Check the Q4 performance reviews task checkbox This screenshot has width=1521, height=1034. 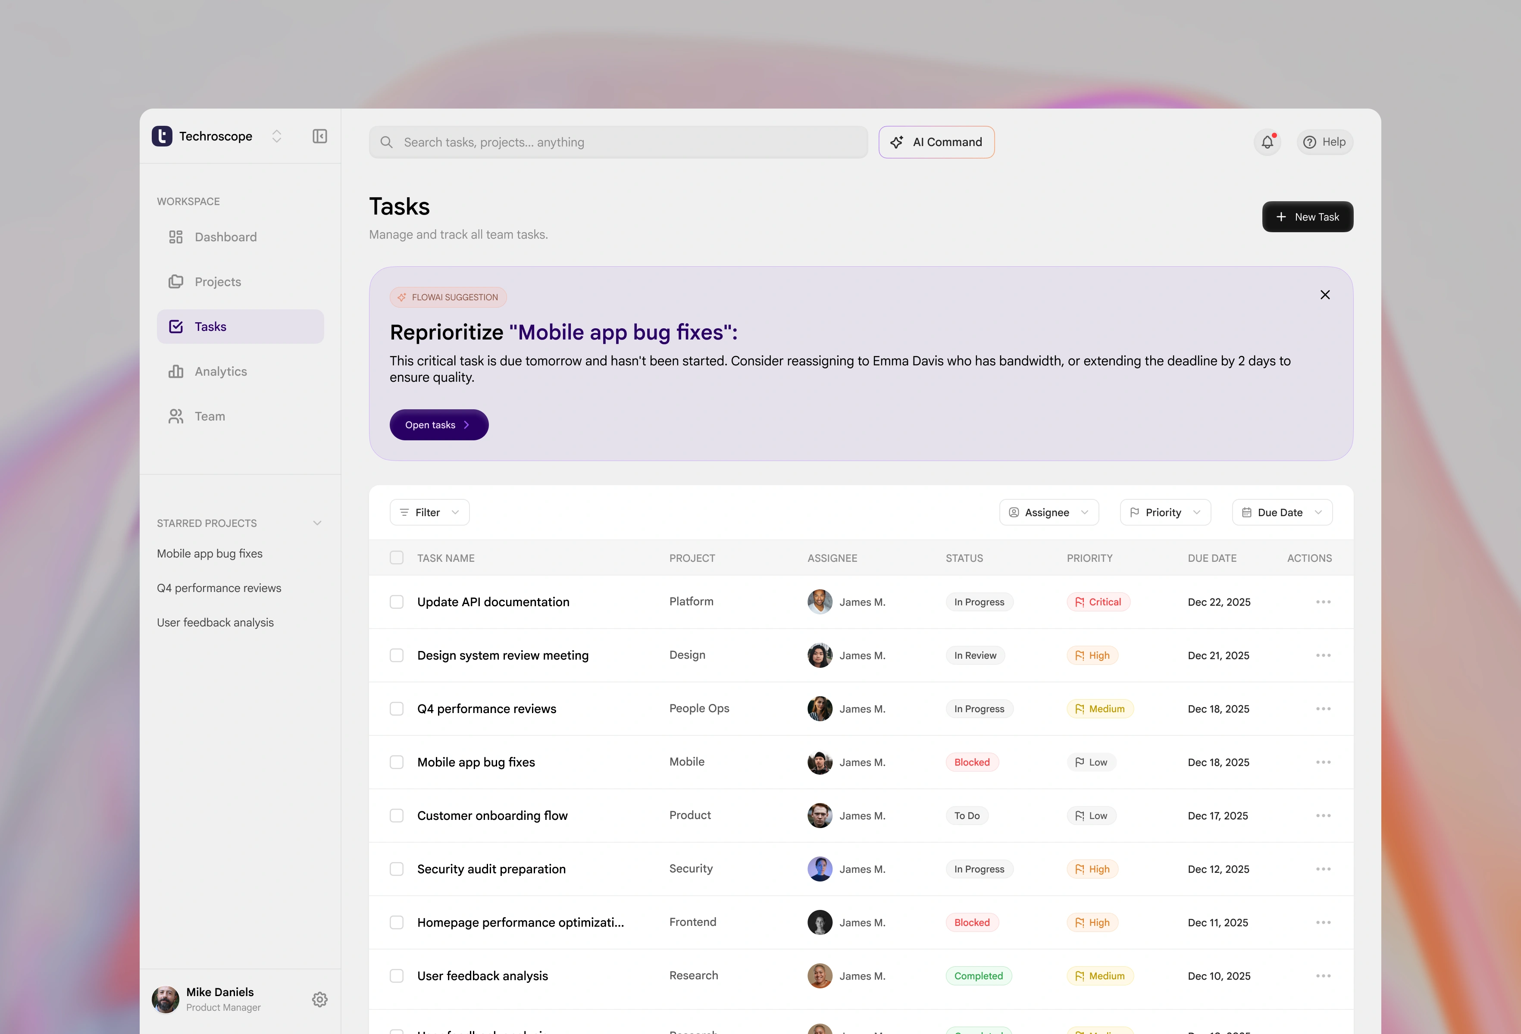tap(397, 708)
